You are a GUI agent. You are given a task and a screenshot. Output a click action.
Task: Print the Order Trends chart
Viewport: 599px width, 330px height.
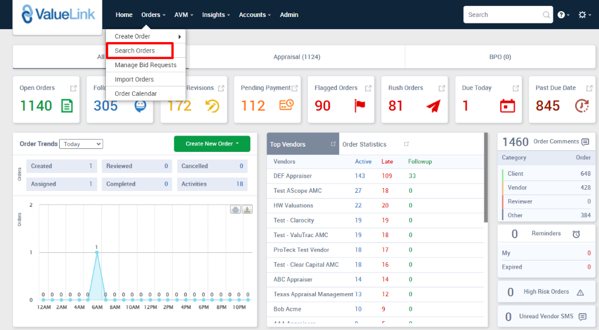tap(235, 210)
